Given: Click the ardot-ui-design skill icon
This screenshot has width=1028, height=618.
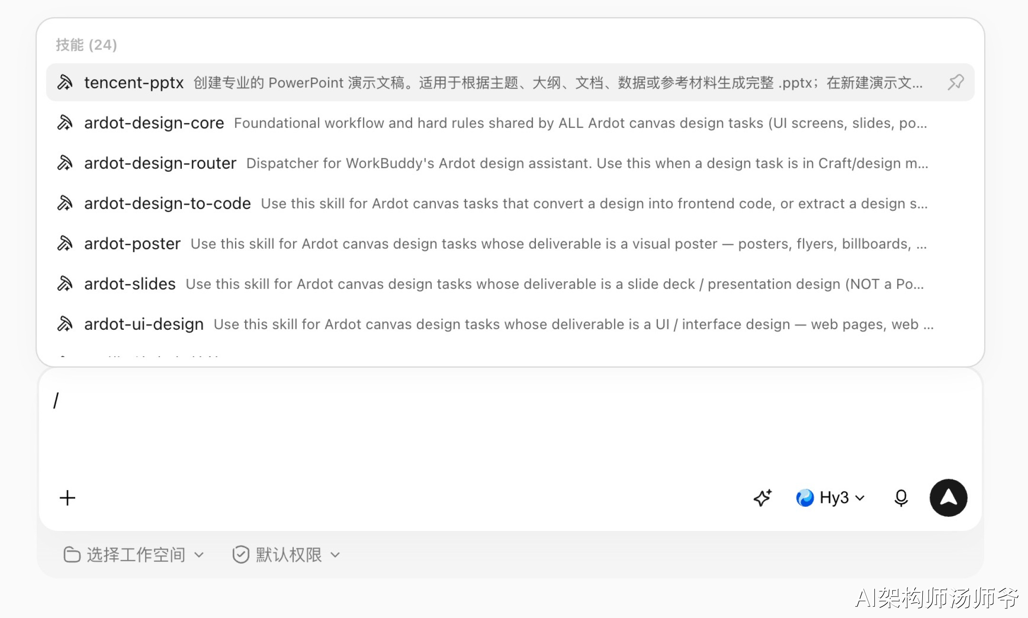Looking at the screenshot, I should 65,324.
